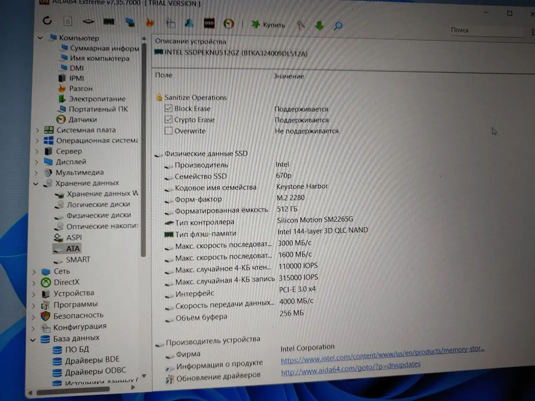Screen dimensions: 535x401
Task: Launch the flame stability test icon
Action: coord(150,23)
